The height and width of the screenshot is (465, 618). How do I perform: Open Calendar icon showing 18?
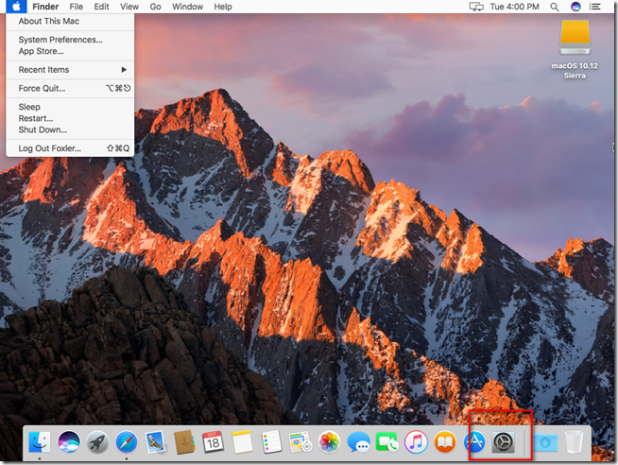[214, 441]
